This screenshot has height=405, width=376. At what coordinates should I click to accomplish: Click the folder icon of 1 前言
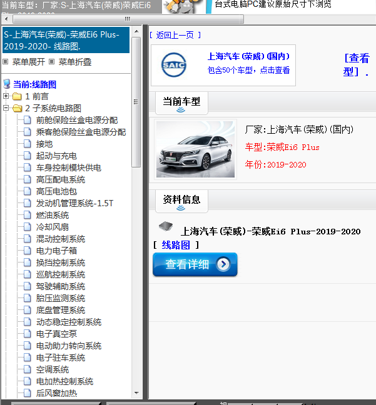pyautogui.click(x=17, y=97)
